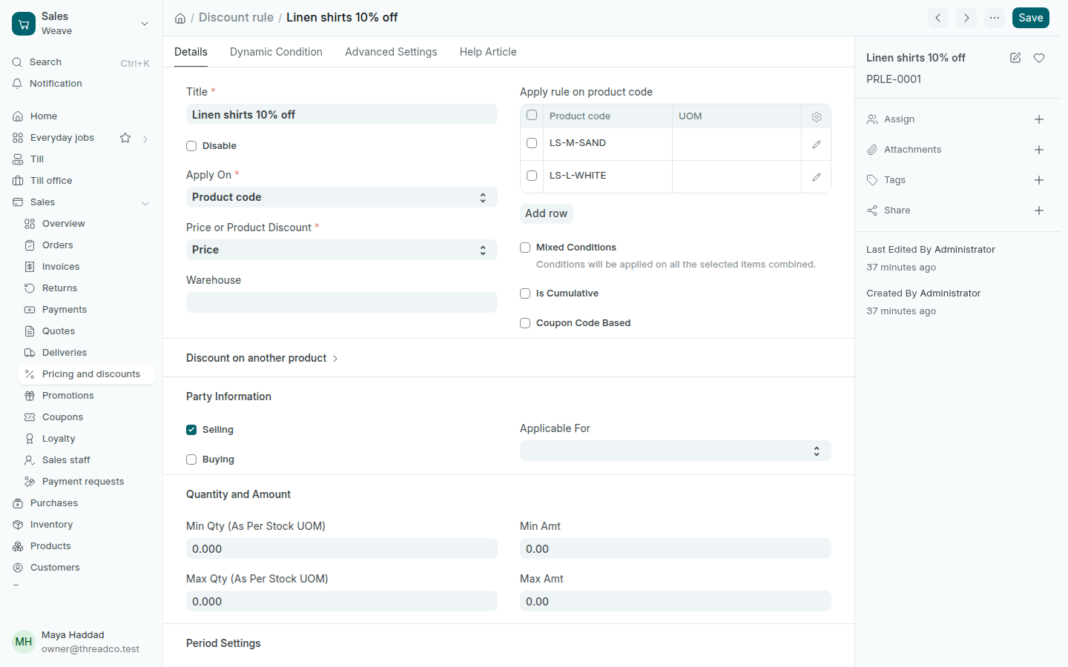Go to the next record arrow
This screenshot has height=667, width=1068.
coord(966,18)
